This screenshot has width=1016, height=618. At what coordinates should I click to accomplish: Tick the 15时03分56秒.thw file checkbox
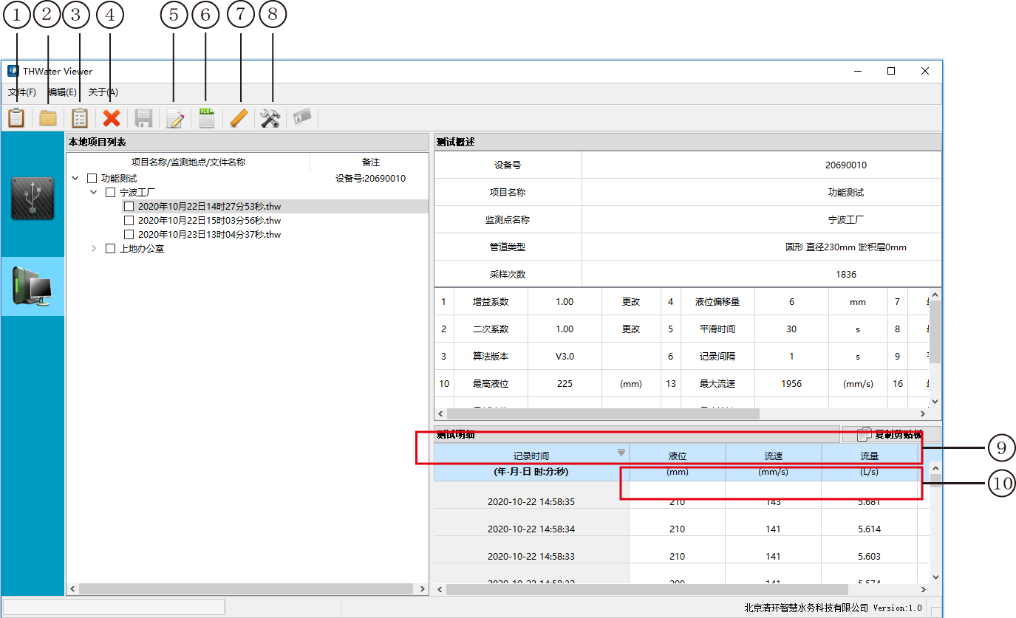coord(129,220)
